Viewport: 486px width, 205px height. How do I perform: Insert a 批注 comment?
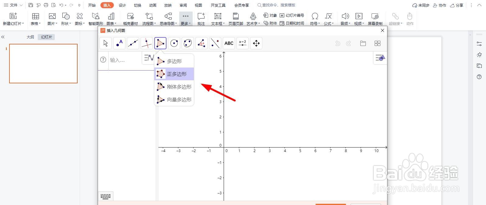click(x=201, y=19)
